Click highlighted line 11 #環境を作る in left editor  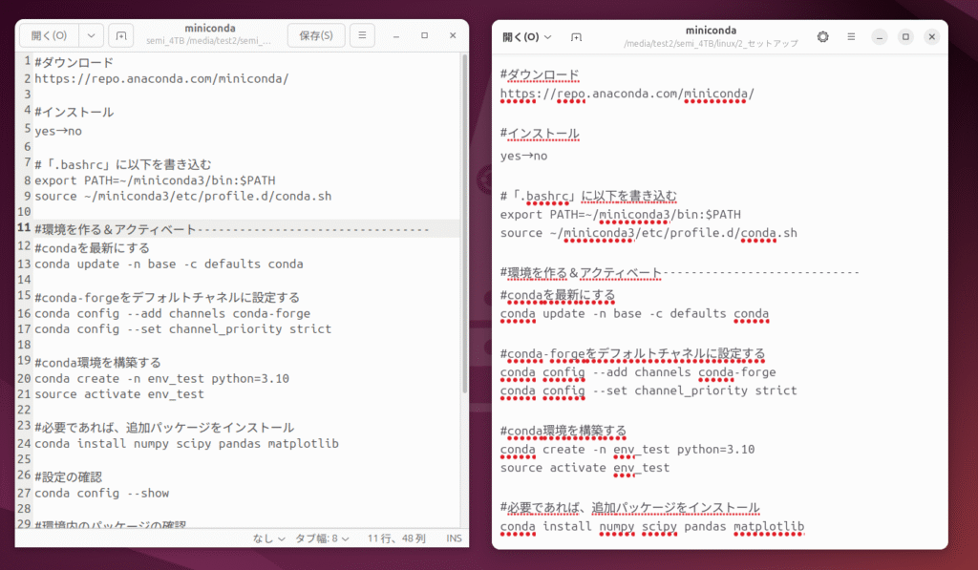pos(232,229)
